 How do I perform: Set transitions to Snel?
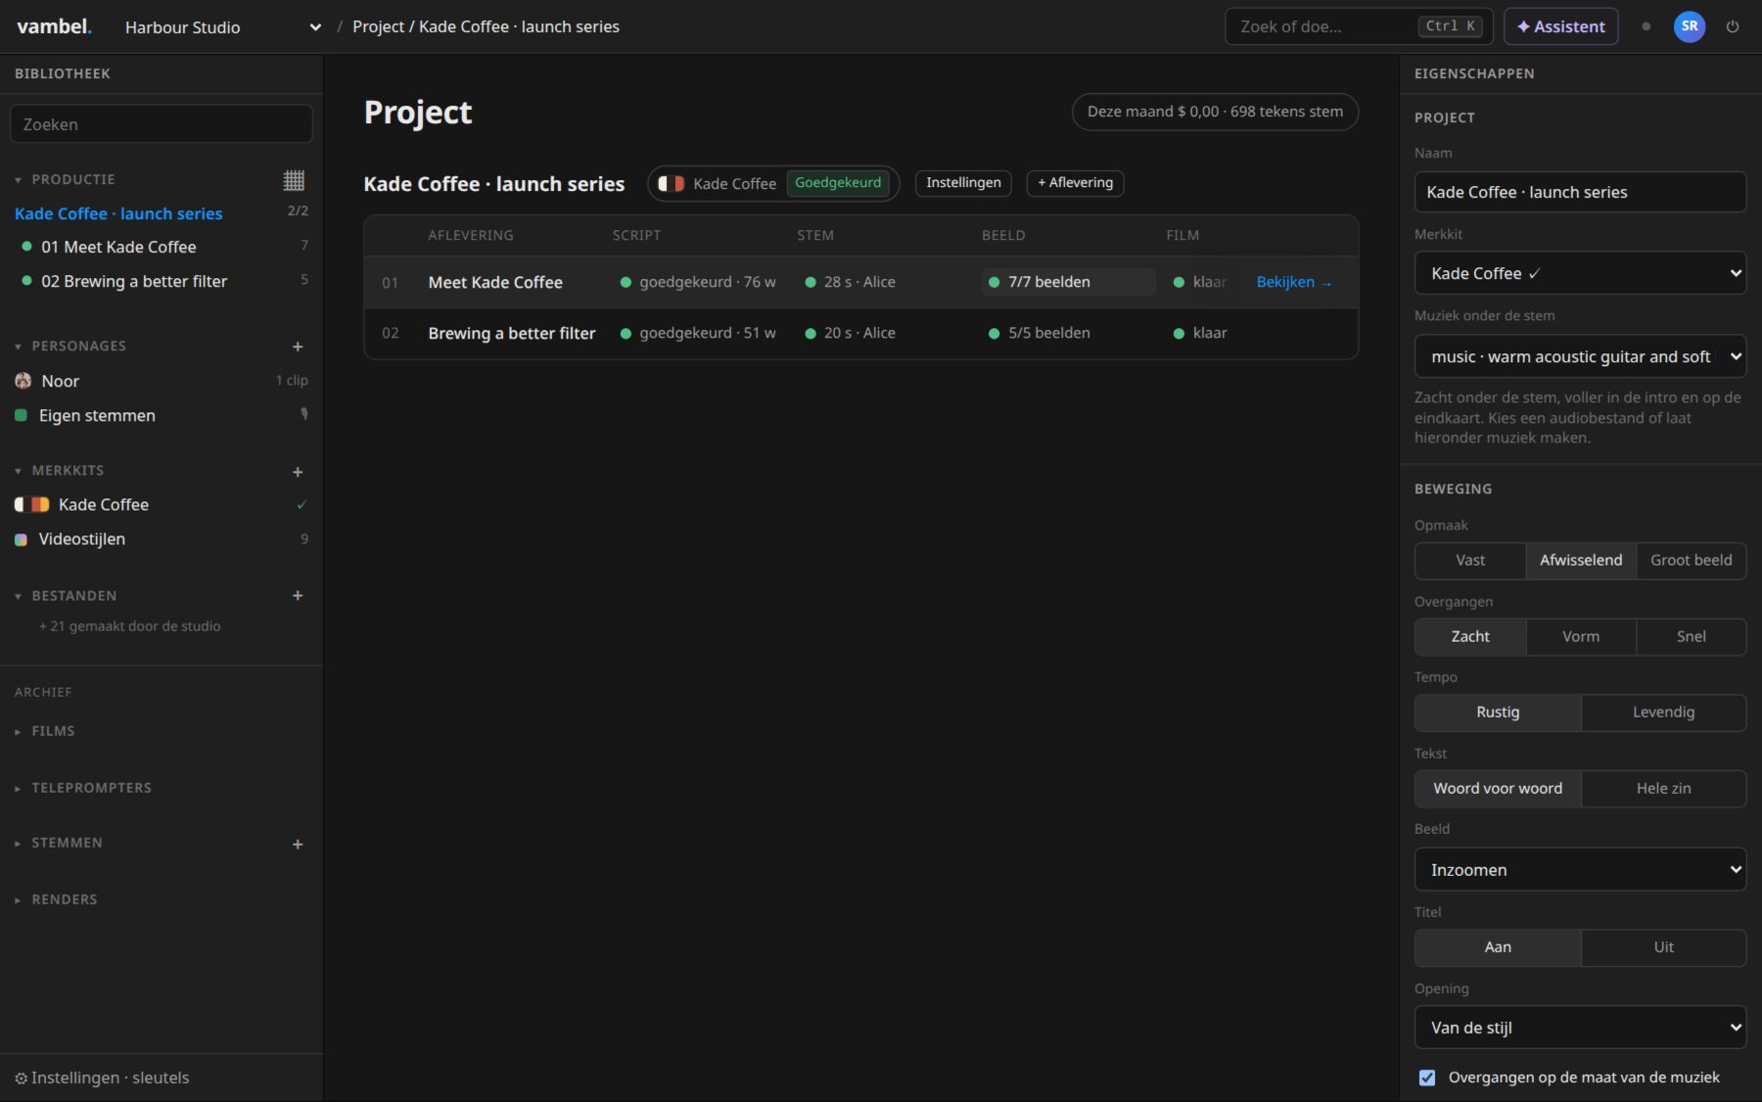coord(1692,636)
